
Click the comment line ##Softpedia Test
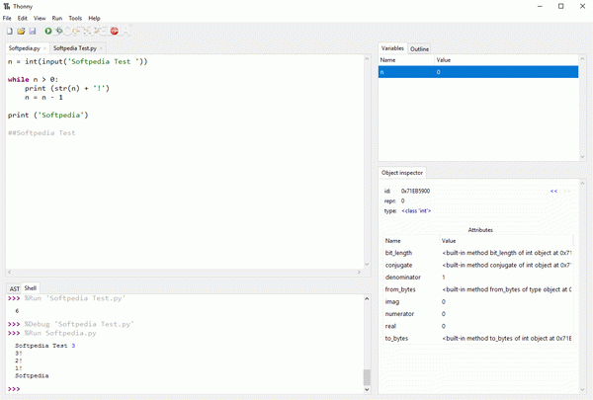coord(42,132)
